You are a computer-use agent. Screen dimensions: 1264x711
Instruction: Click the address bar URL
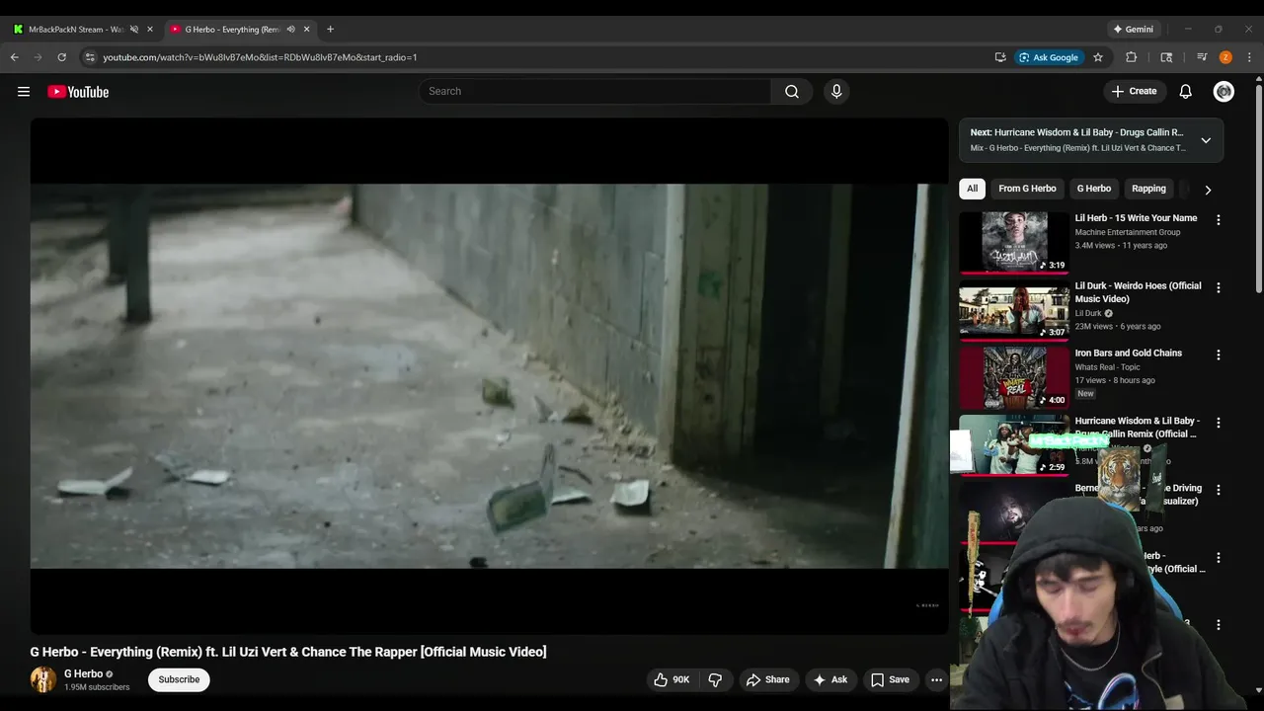260,57
